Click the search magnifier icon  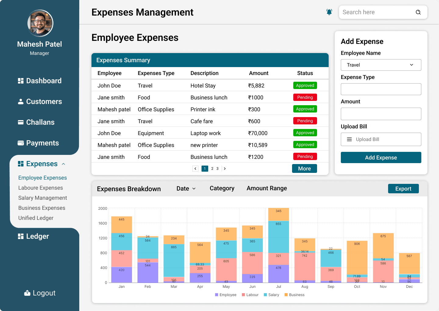click(418, 12)
